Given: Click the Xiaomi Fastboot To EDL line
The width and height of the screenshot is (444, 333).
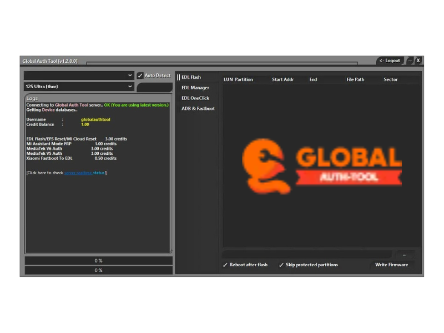Looking at the screenshot, I should pyautogui.click(x=72, y=158).
